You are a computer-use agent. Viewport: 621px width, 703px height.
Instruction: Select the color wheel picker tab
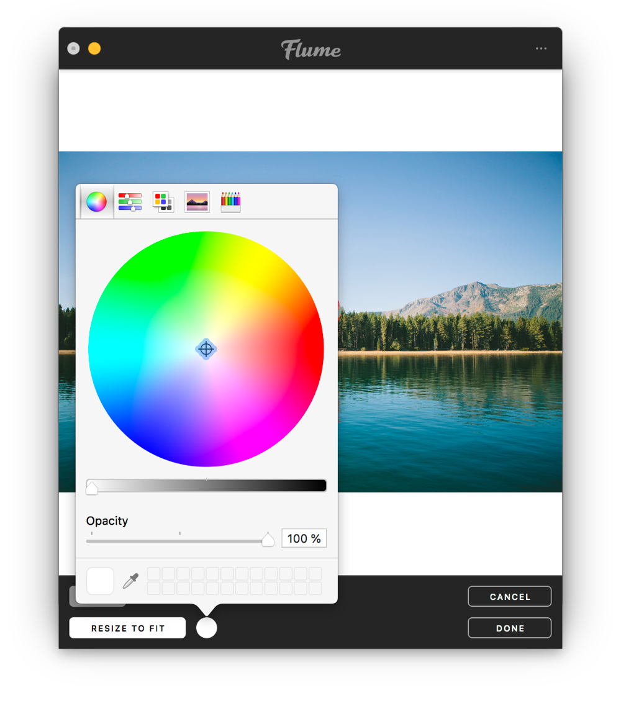tap(96, 202)
